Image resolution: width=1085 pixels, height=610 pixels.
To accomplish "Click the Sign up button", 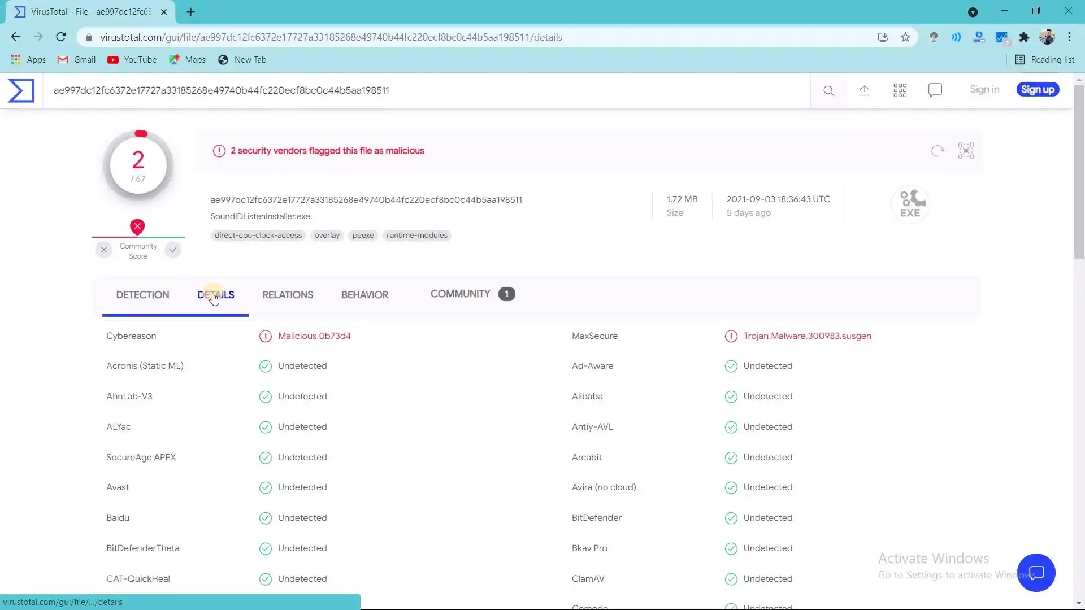I will [1038, 90].
